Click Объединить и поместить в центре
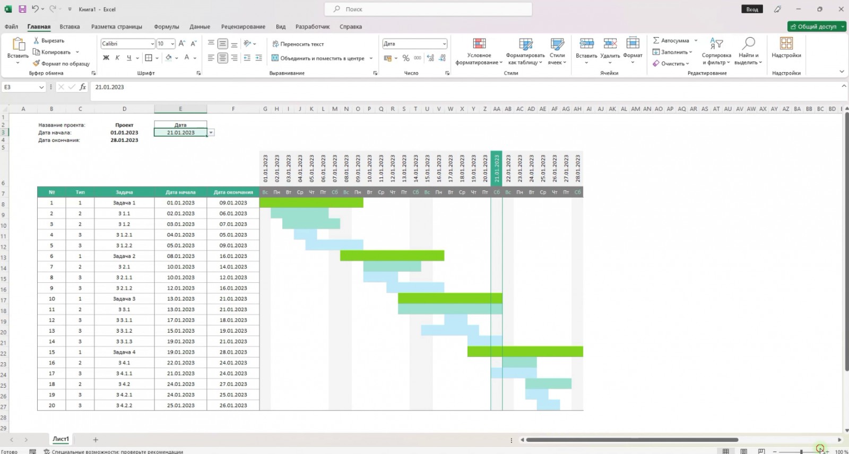This screenshot has width=849, height=454. 317,58
